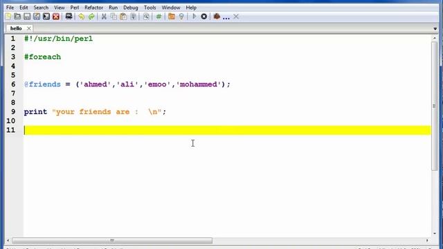Image resolution: width=443 pixels, height=249 pixels.
Task: Cut the selection with the scissors icon
Action: 104,17
